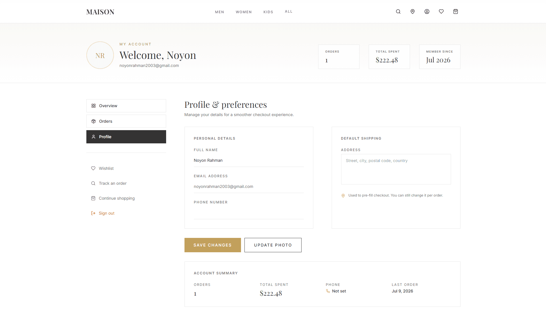Open the ALL navigation menu

[x=289, y=11]
